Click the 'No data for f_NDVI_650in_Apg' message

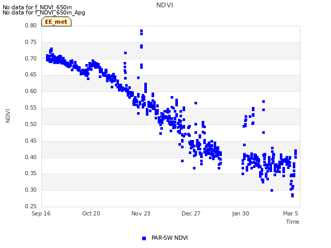coord(44,12)
